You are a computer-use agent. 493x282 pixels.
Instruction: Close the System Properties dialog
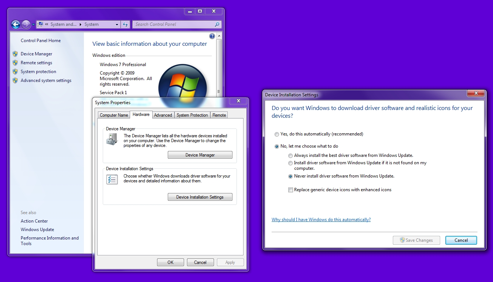(238, 101)
